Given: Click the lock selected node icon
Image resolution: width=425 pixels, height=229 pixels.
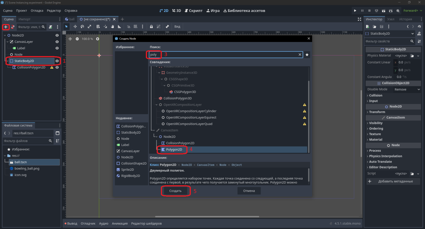Looking at the screenshot, I should 151,26.
